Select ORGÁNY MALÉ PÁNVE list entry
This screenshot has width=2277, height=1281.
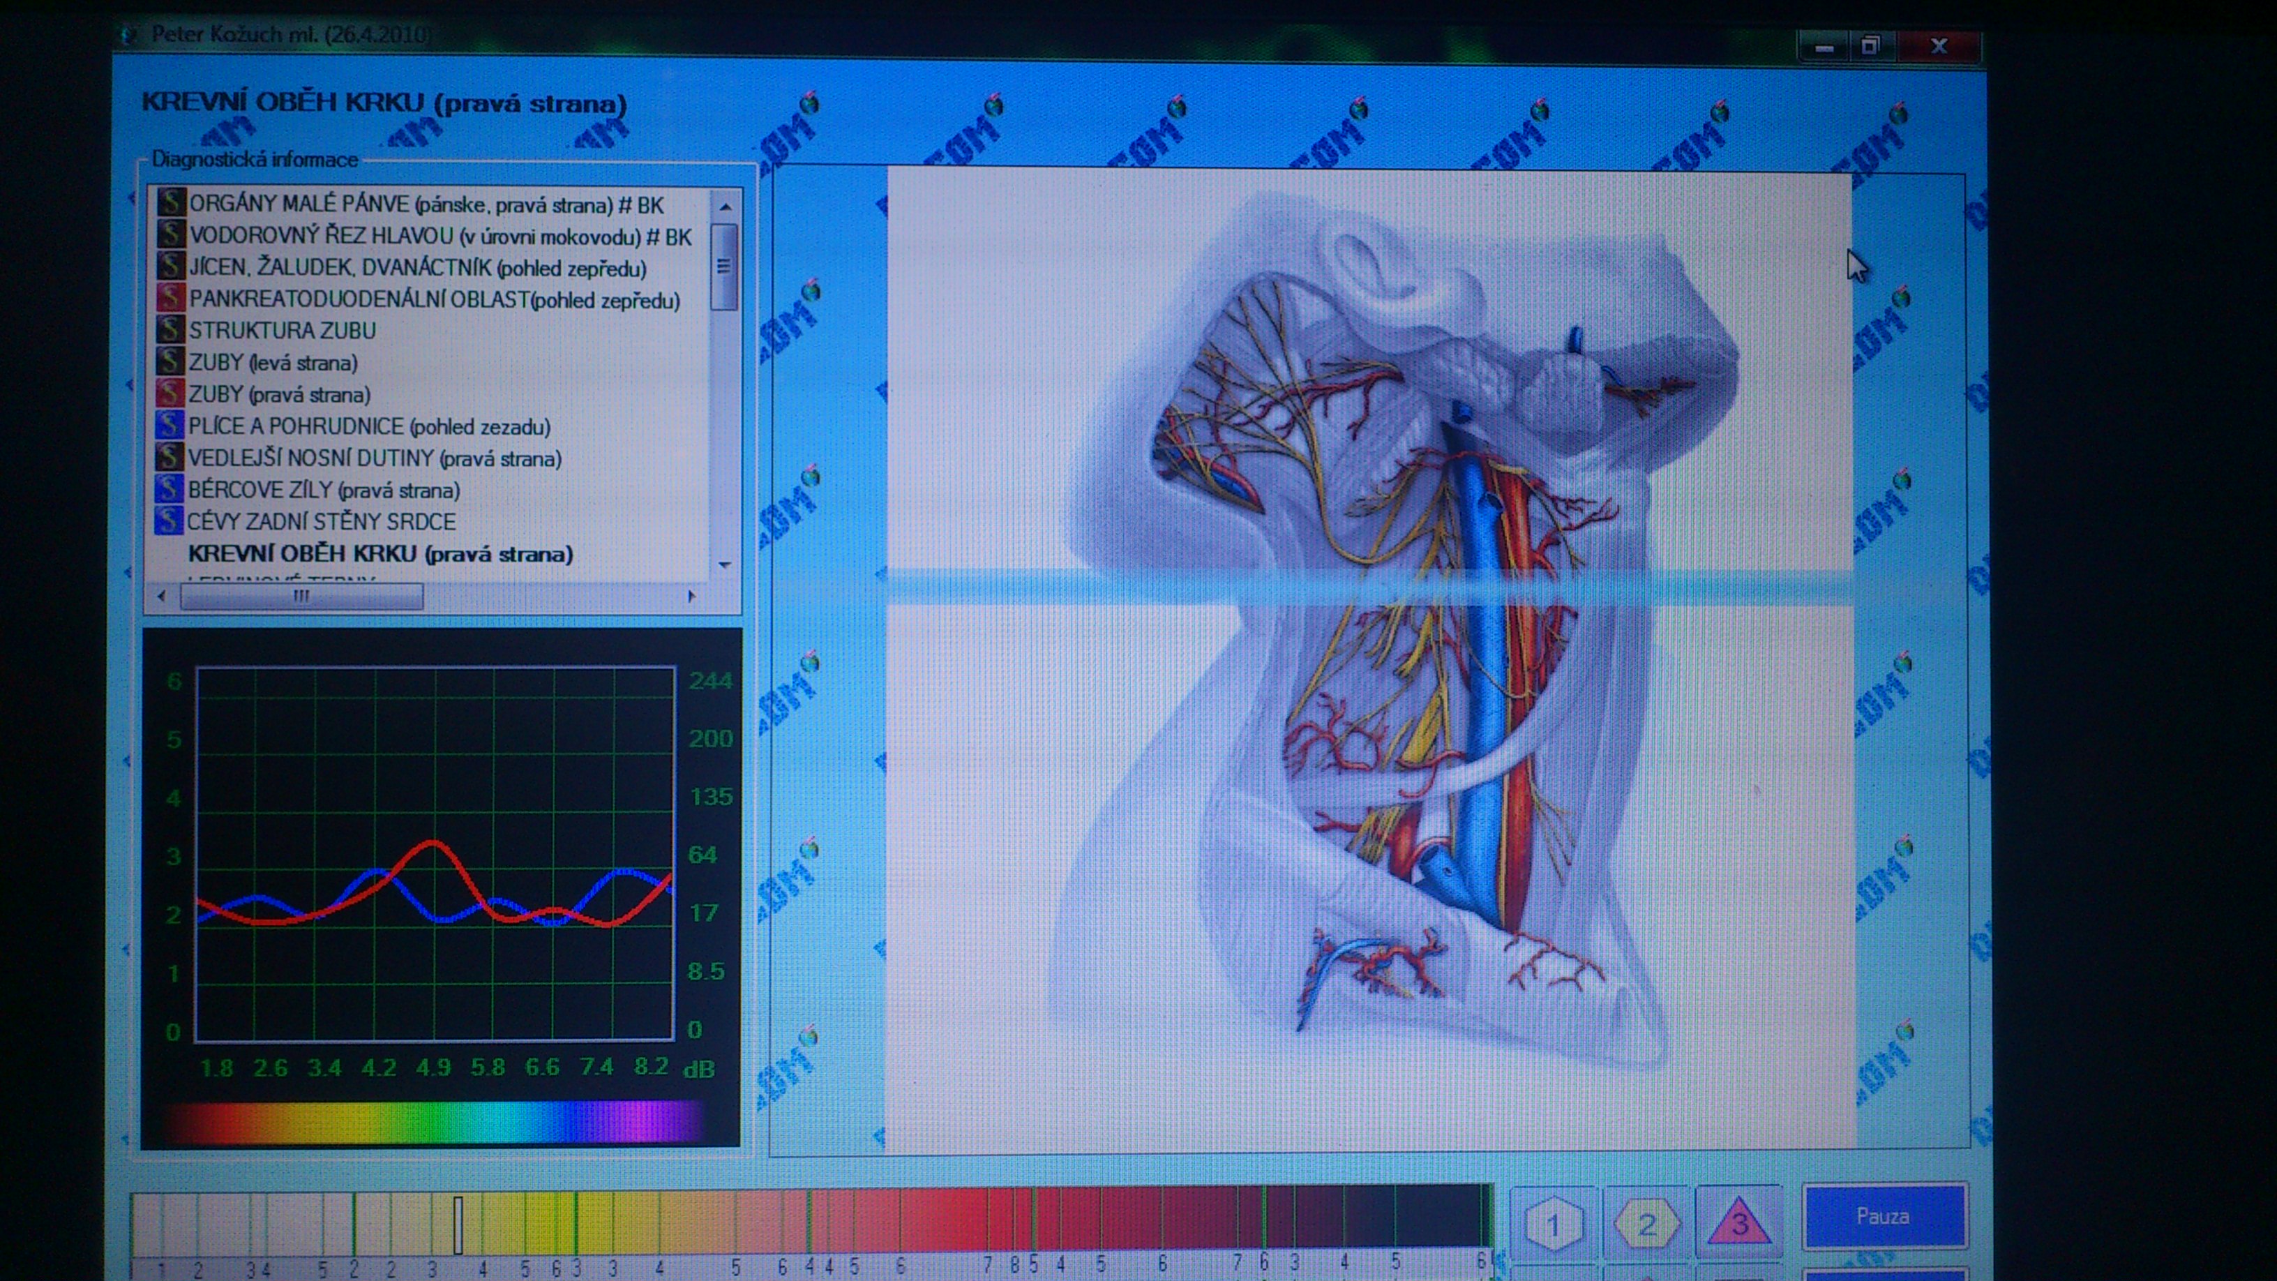point(426,205)
